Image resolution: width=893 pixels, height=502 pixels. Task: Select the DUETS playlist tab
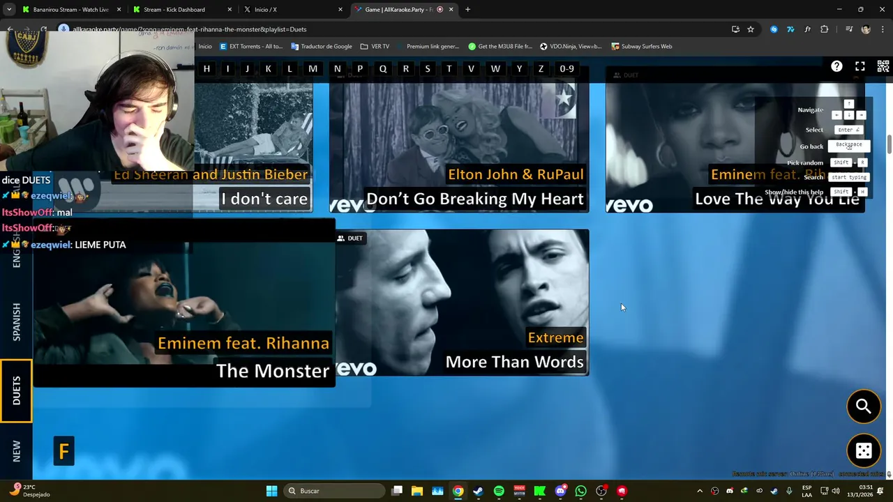click(x=16, y=390)
